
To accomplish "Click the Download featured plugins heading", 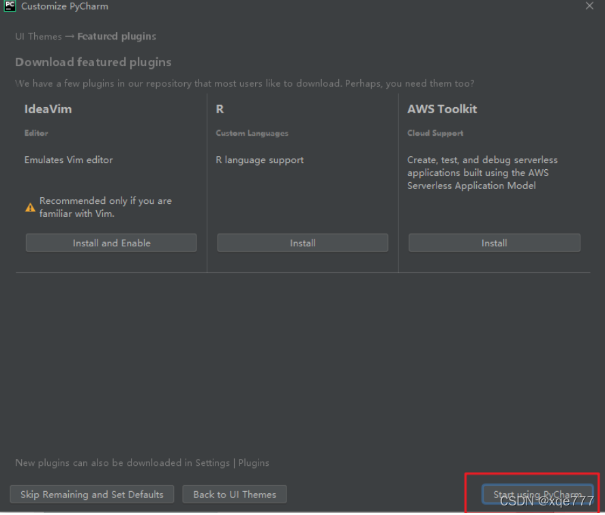I will coord(93,62).
